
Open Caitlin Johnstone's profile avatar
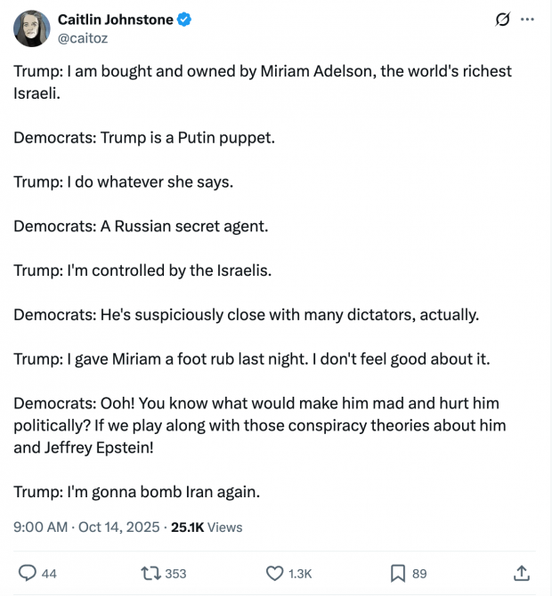click(x=31, y=28)
